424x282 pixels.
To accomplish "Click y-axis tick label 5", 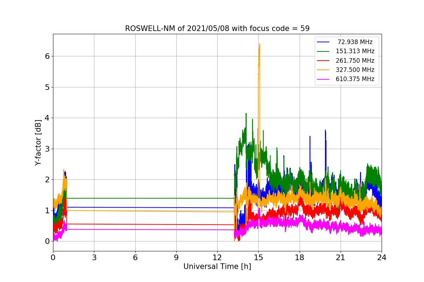I will 47,87.
